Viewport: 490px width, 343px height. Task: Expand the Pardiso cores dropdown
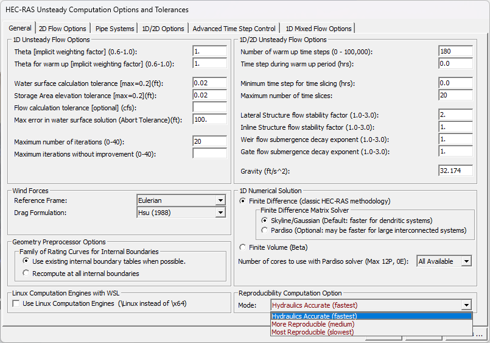pos(466,261)
